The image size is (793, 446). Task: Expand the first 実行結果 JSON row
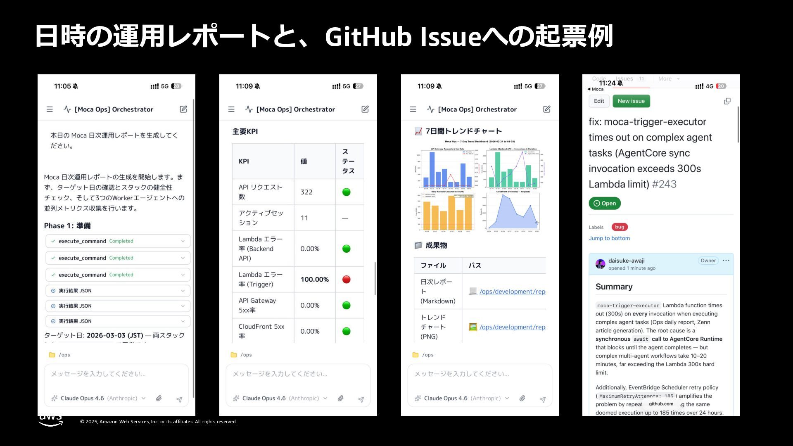(183, 291)
